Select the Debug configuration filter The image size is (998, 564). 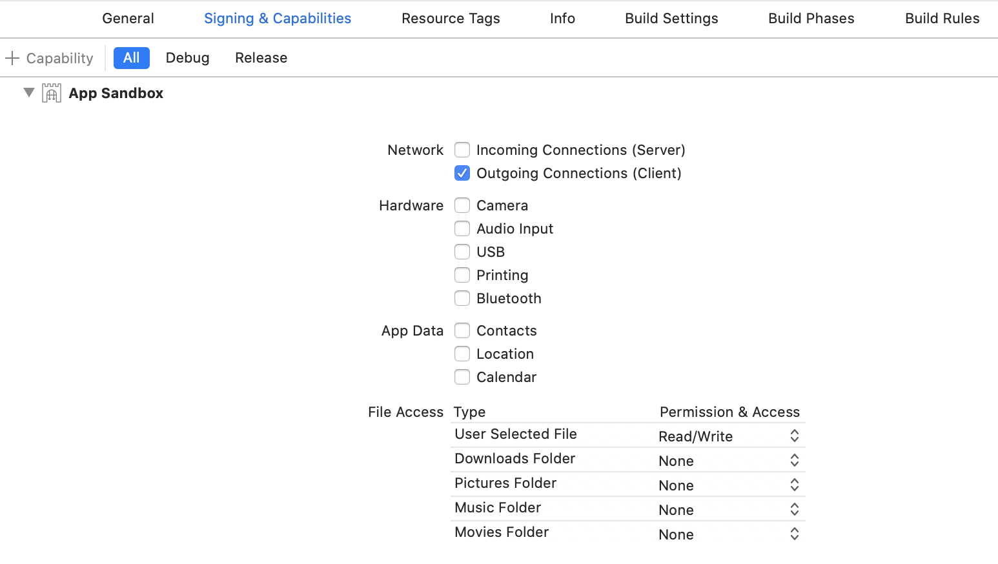coord(188,58)
